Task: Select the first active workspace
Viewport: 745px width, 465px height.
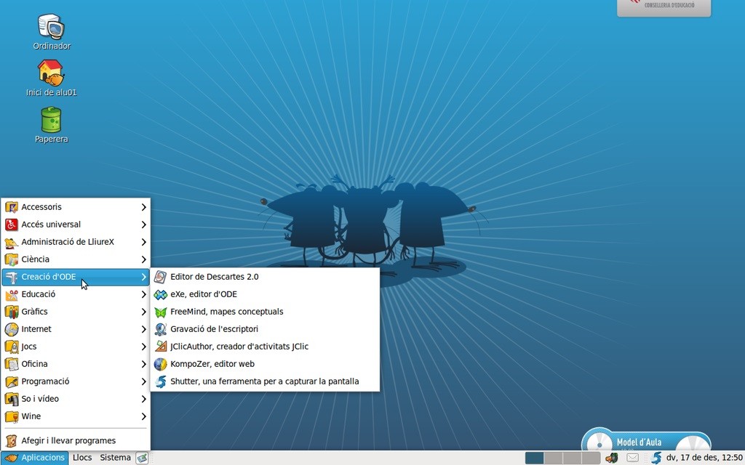Action: (534, 458)
